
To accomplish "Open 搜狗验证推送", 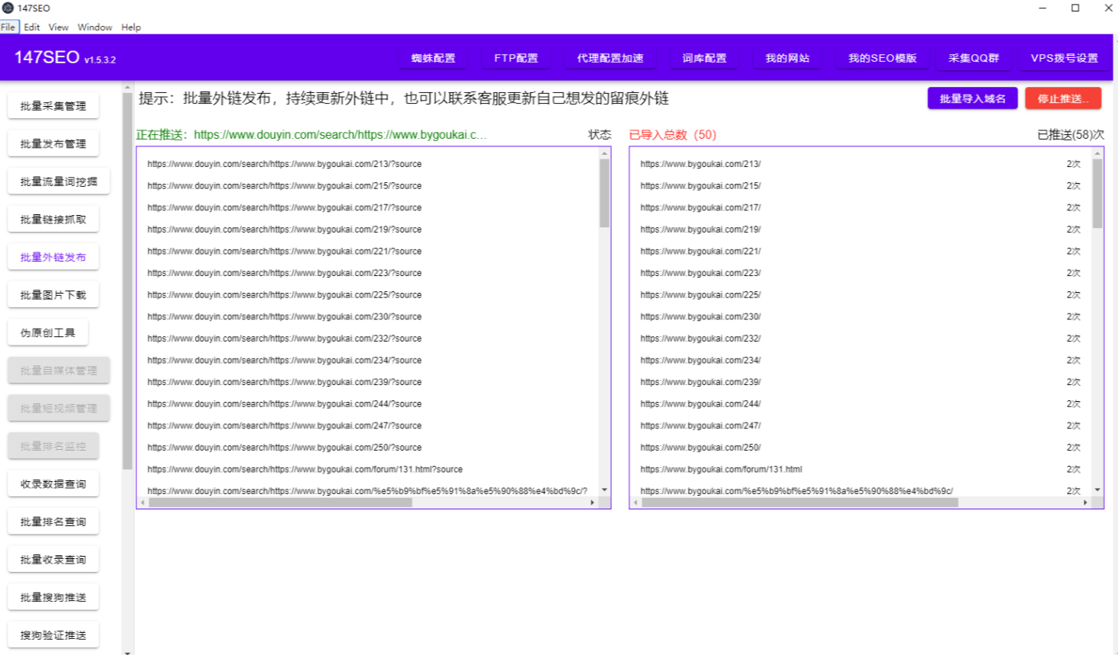I will tap(53, 634).
